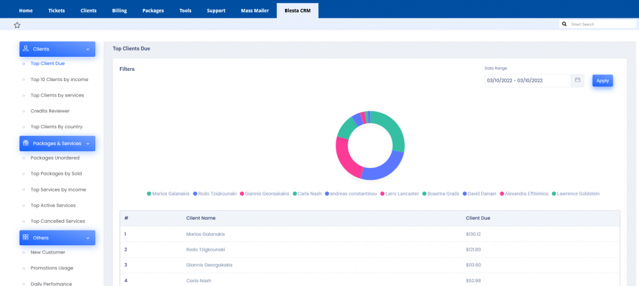Click the favorite star icon
The height and width of the screenshot is (286, 639).
coord(17,25)
